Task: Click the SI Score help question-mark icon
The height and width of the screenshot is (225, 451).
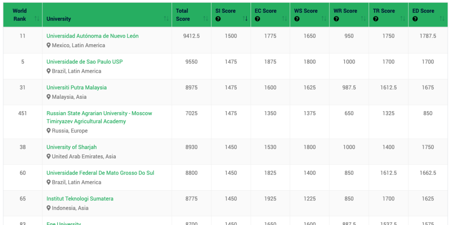Action: pos(218,19)
